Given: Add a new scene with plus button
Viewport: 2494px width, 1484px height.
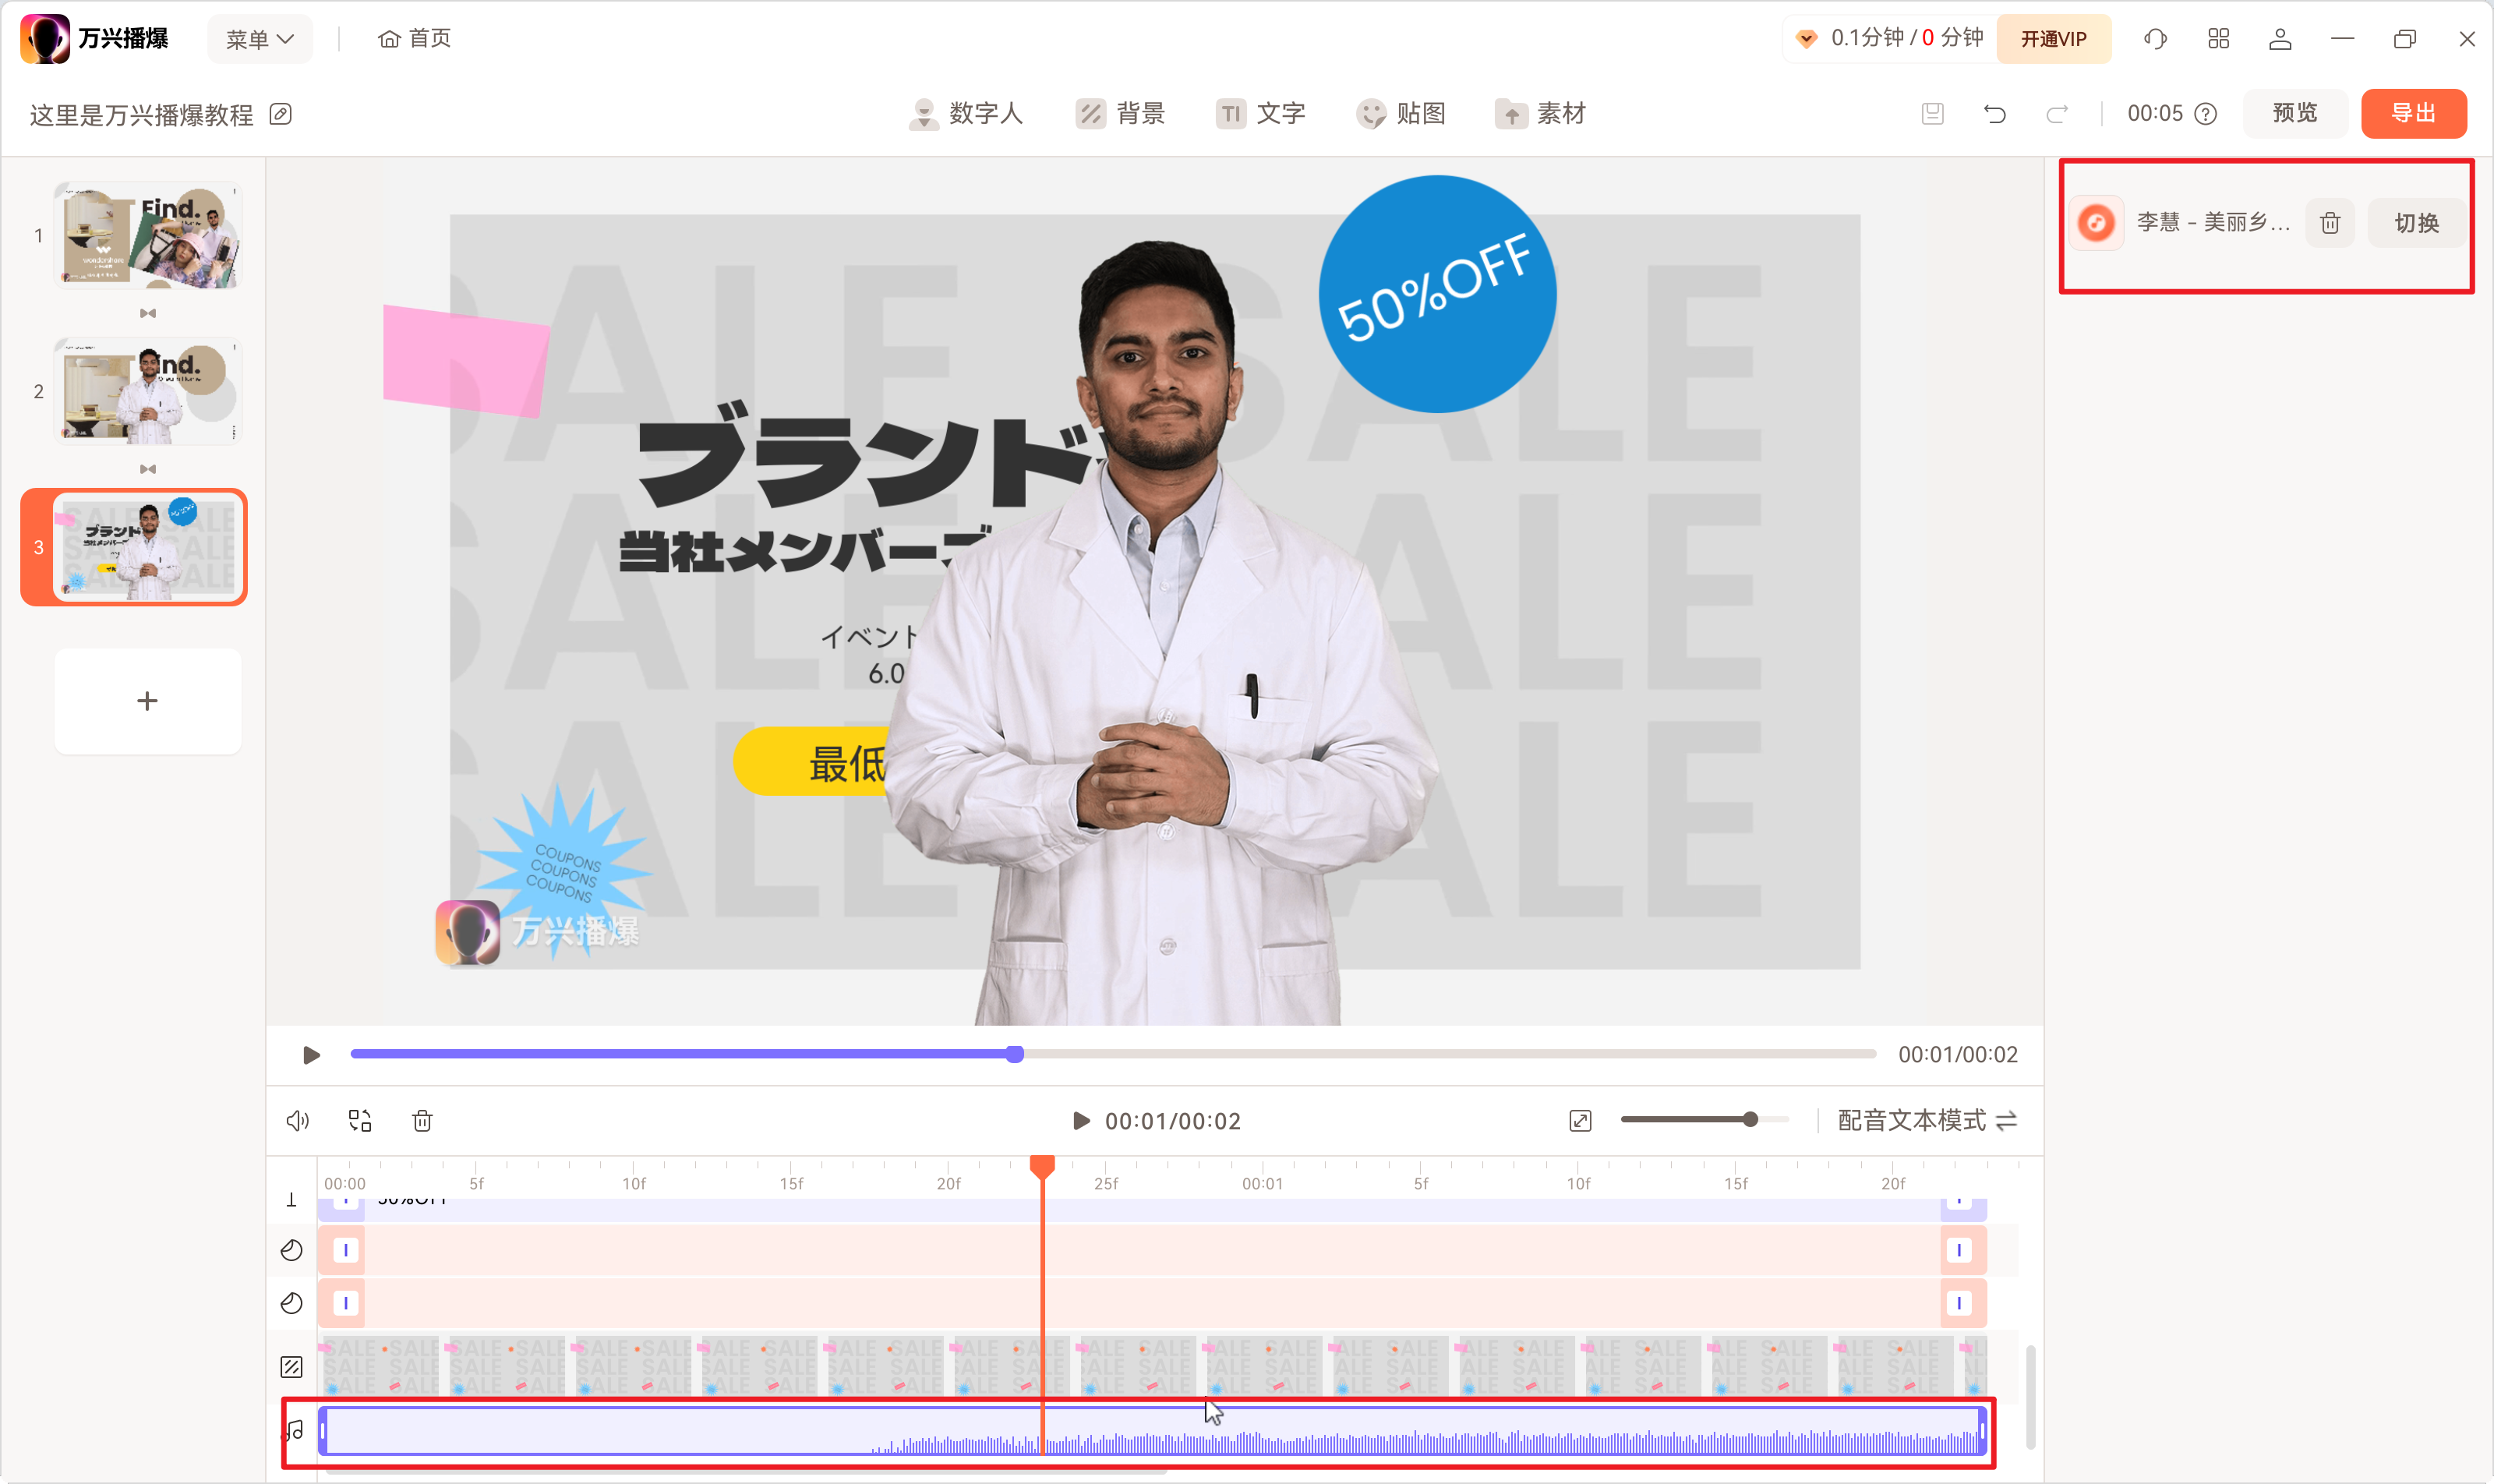Looking at the screenshot, I should pos(148,701).
